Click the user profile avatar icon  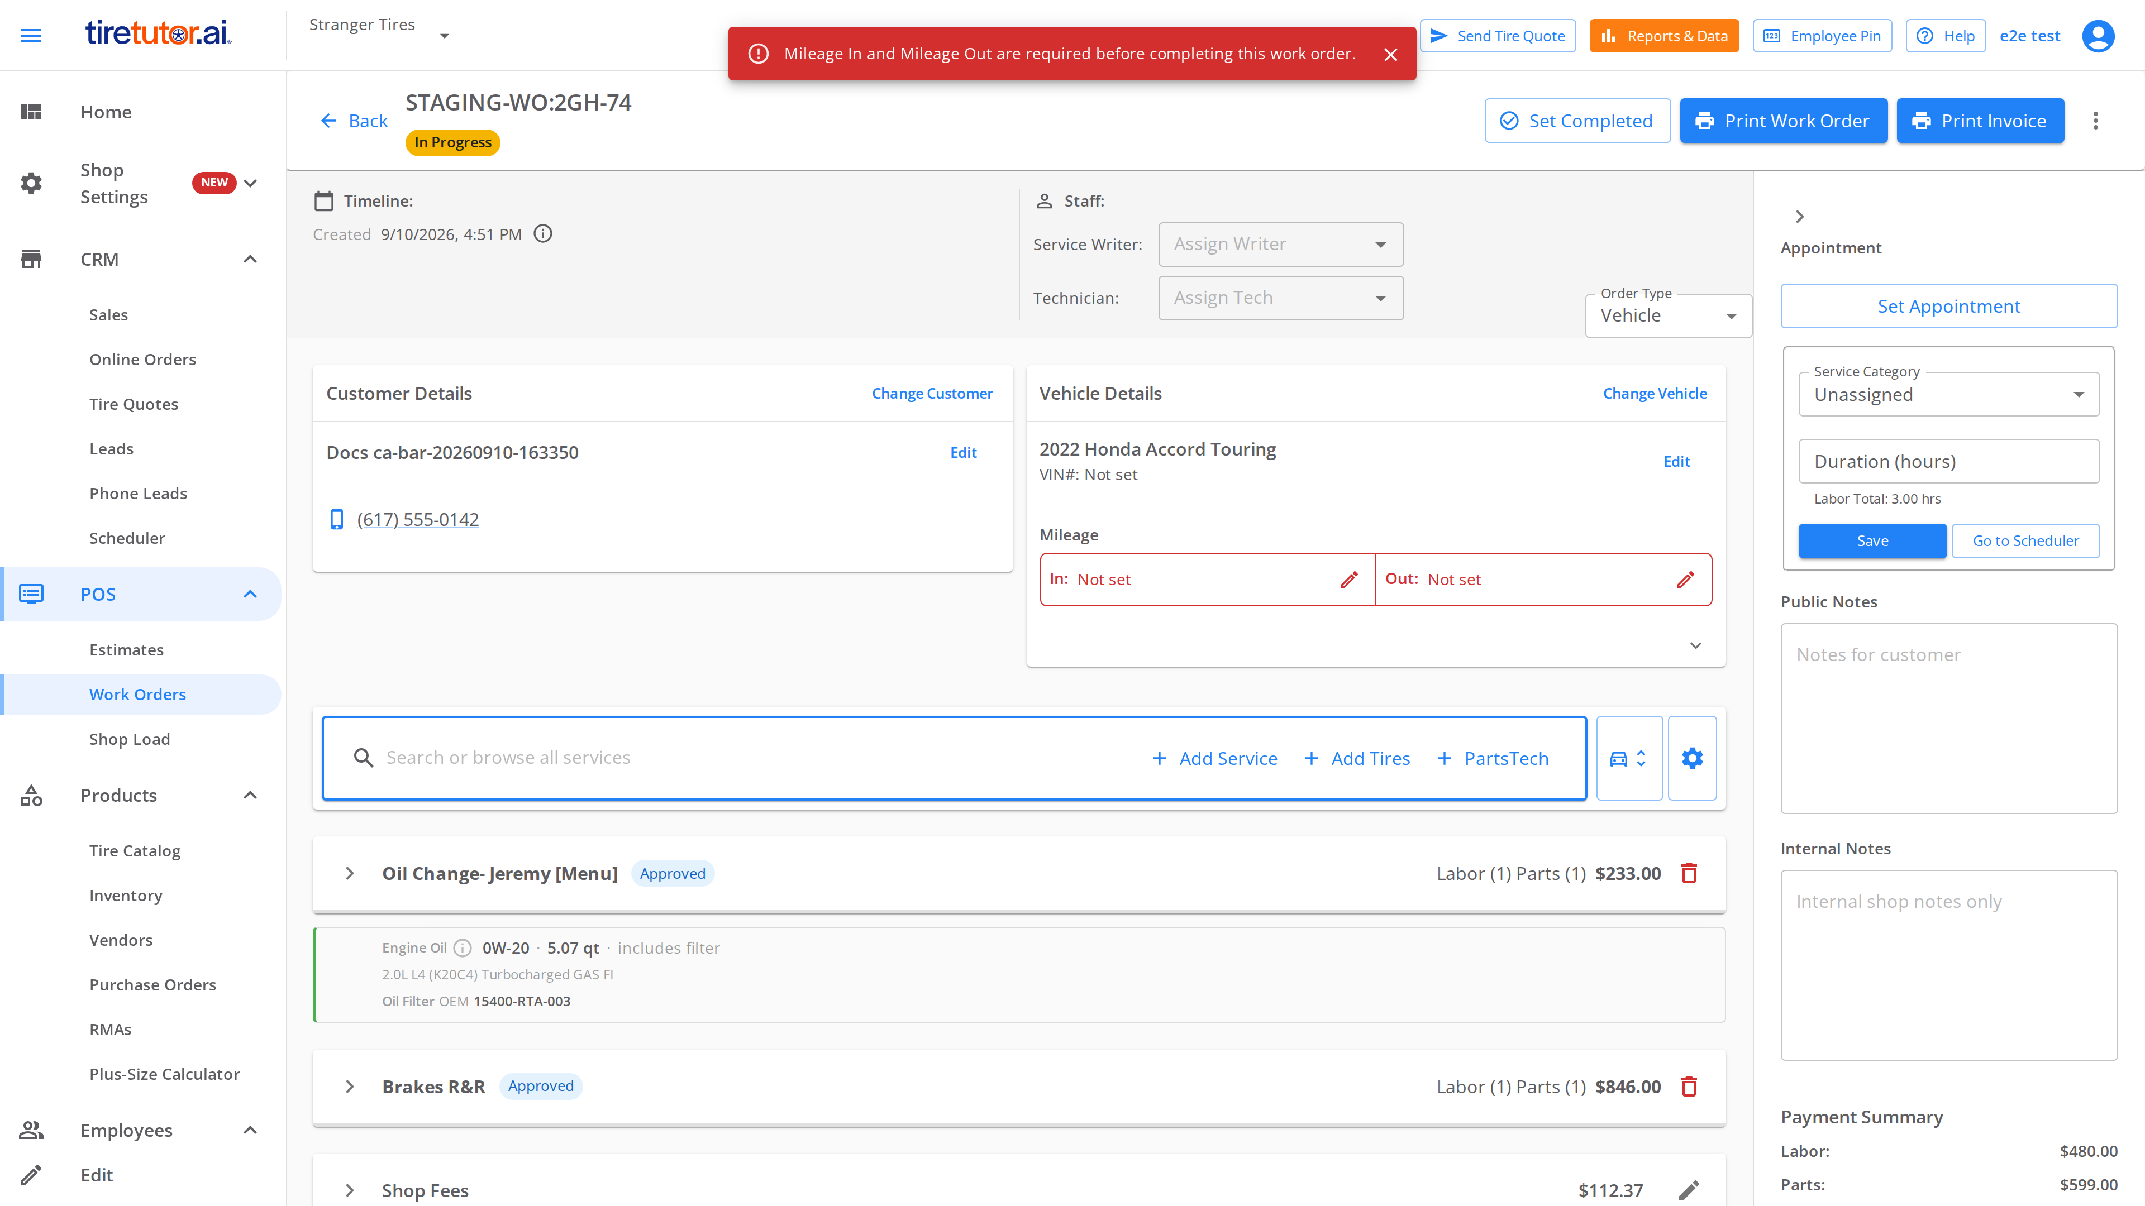coord(2098,36)
